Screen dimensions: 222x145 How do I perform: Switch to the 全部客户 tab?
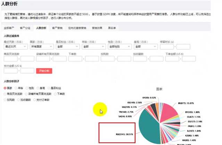(x=9, y=28)
